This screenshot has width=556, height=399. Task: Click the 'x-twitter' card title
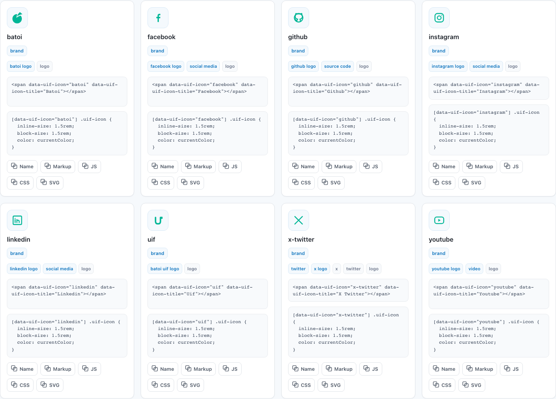301,240
